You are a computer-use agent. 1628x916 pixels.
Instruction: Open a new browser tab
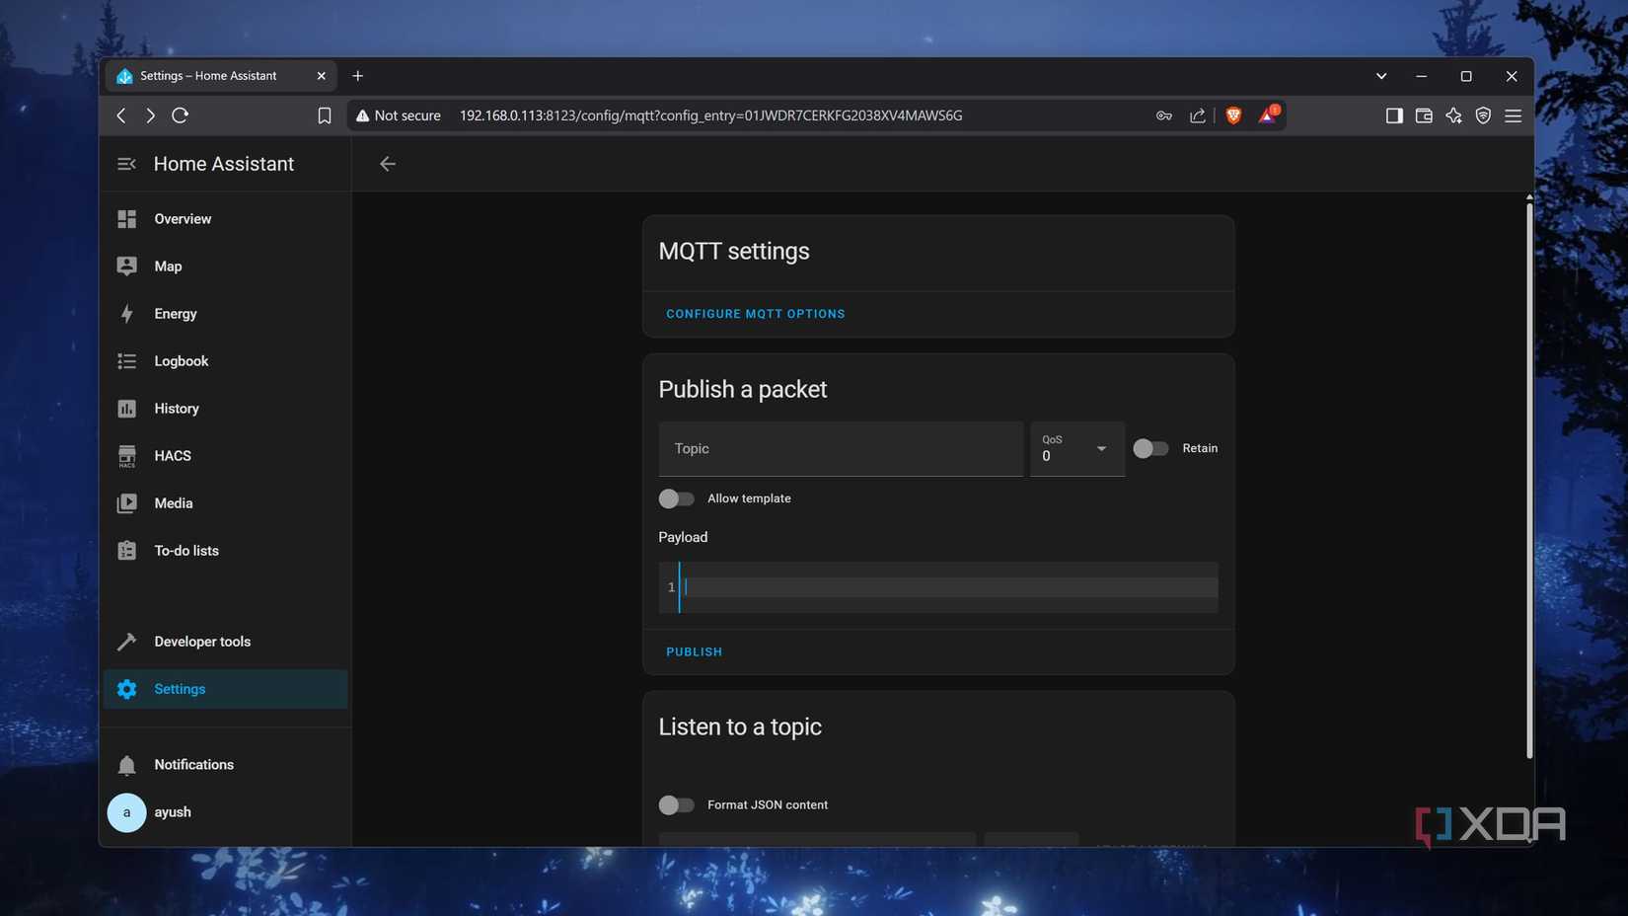[358, 76]
